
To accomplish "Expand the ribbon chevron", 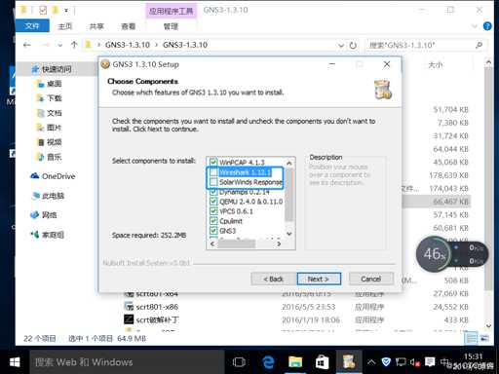I will tap(475, 26).
